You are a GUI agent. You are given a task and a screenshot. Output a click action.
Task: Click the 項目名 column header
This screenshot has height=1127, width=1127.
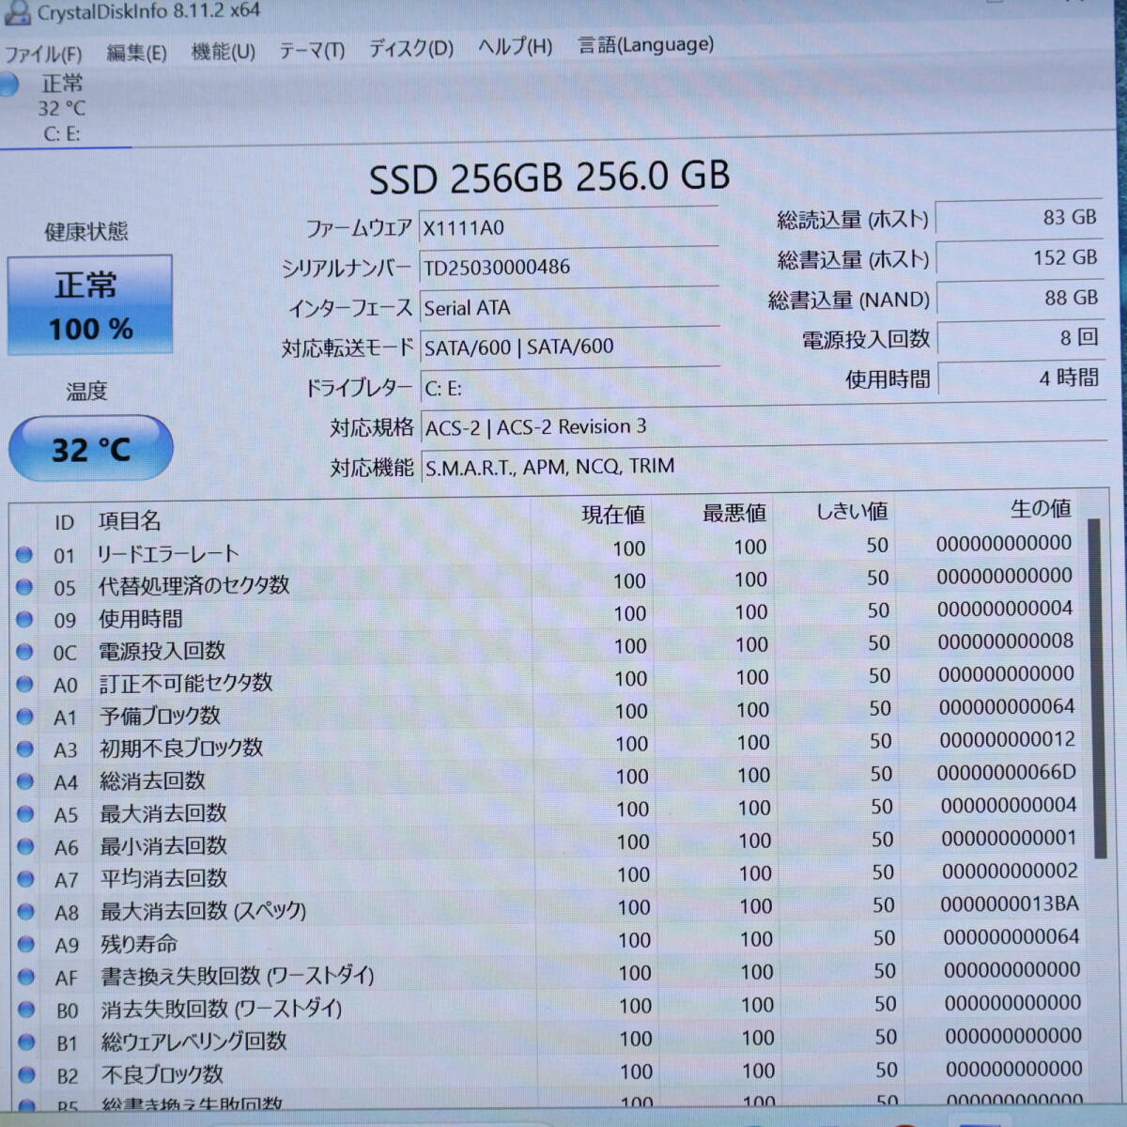click(130, 521)
